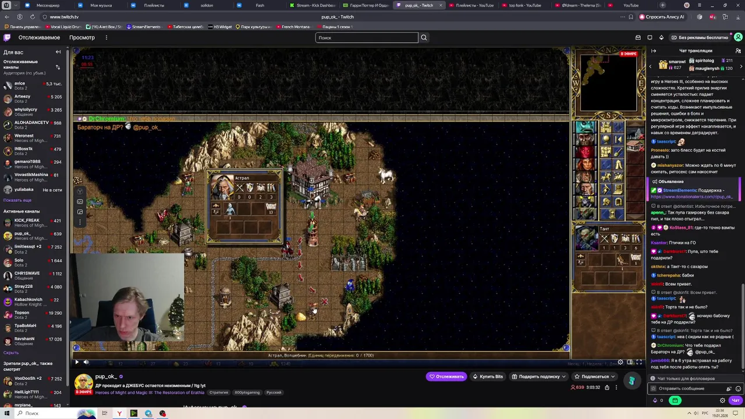
Task: Click the sort followed channels icon
Action: click(58, 67)
